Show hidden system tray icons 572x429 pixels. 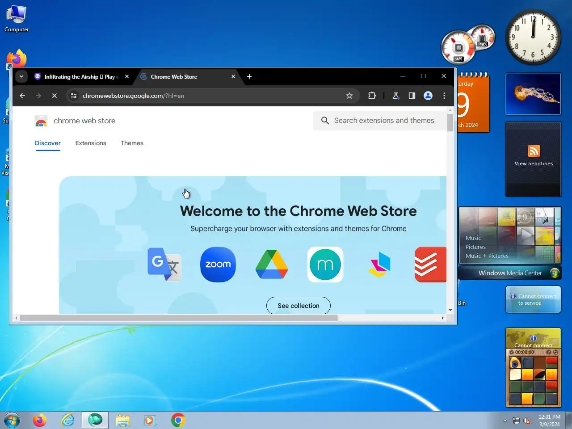[x=505, y=421]
